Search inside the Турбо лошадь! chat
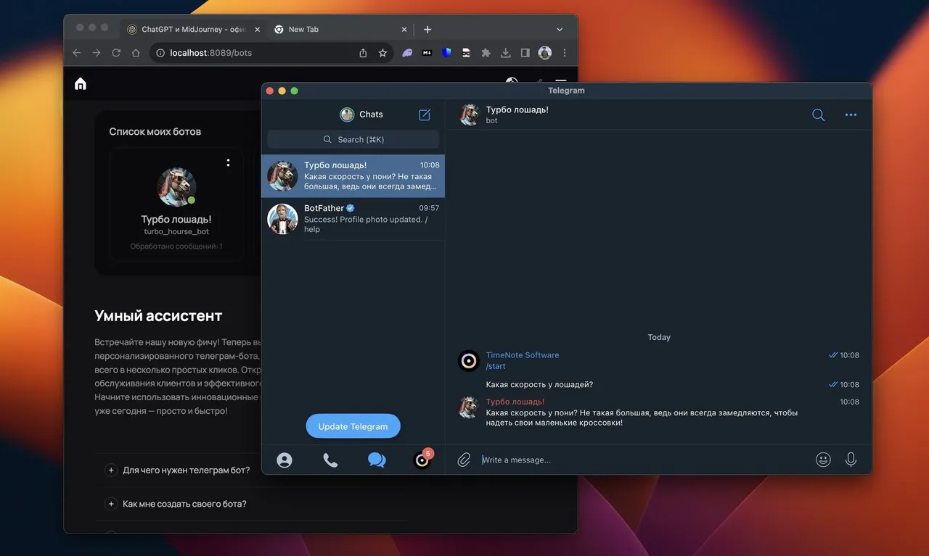The image size is (929, 556). pyautogui.click(x=818, y=115)
